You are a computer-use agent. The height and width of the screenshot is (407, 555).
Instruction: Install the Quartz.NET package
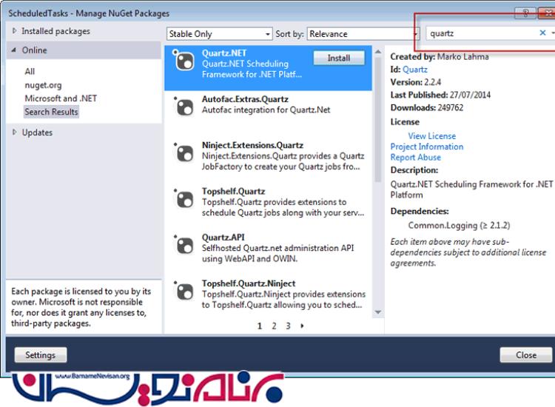[339, 58]
